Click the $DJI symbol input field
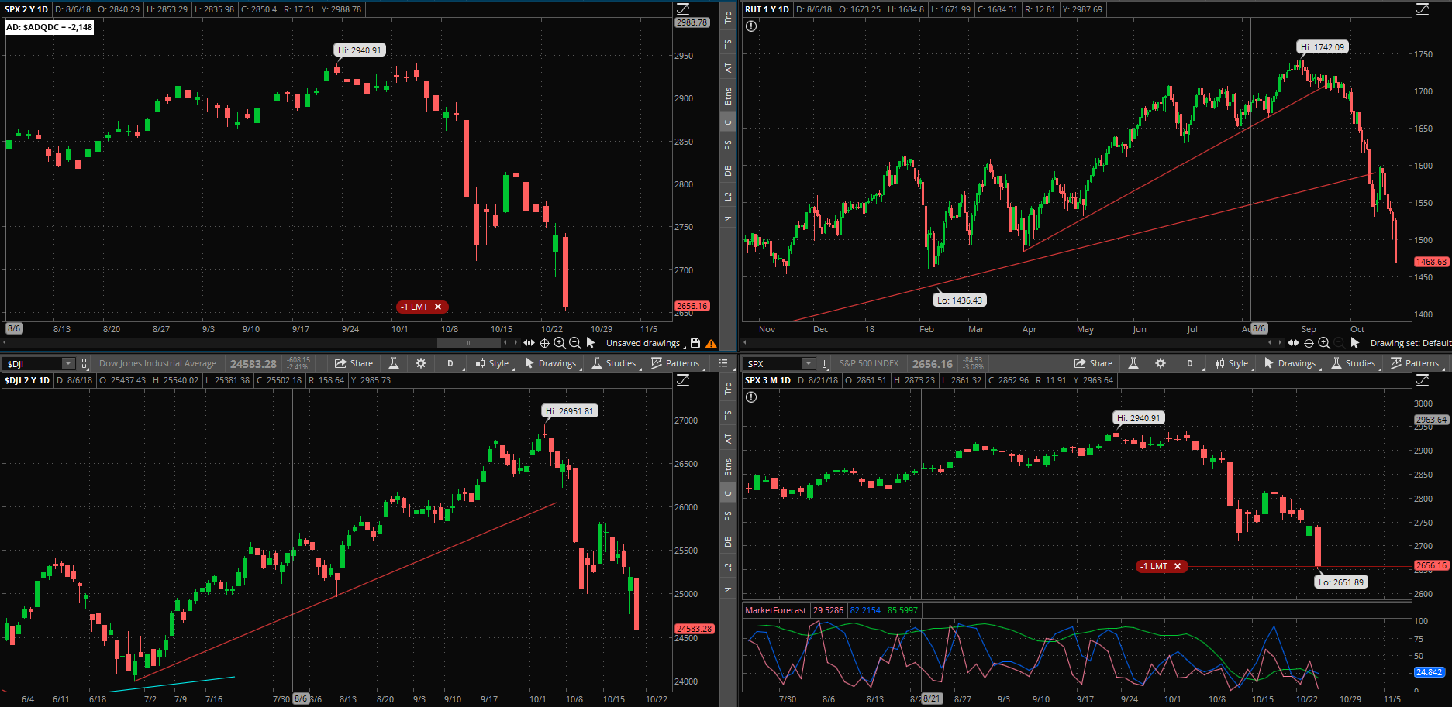This screenshot has height=707, width=1452. coord(33,363)
